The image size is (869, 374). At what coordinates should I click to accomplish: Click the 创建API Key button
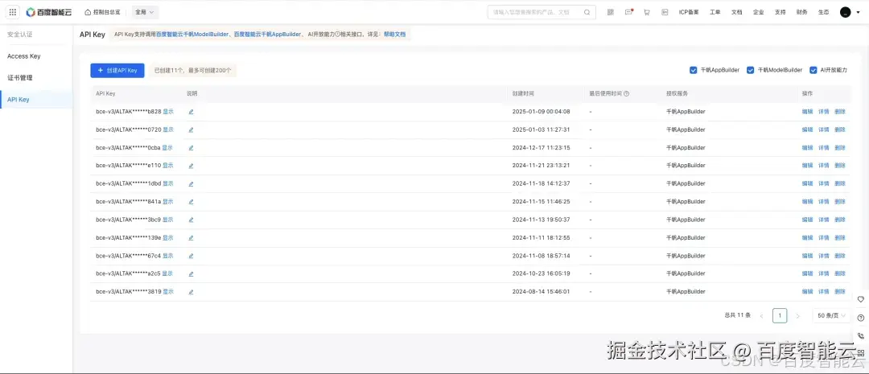point(117,70)
